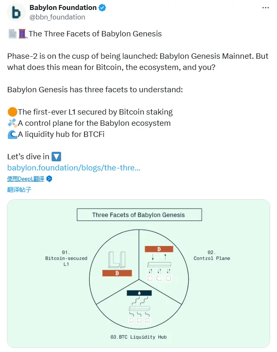Image resolution: width=277 pixels, height=352 pixels.
Task: Click the droplet icon in the BTC Liquidity segment
Action: [139, 294]
